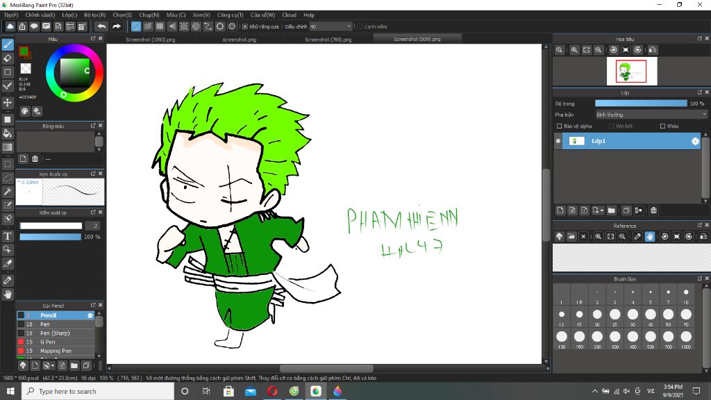Choose the Lasso select tool
The height and width of the screenshot is (400, 711).
(x=8, y=178)
